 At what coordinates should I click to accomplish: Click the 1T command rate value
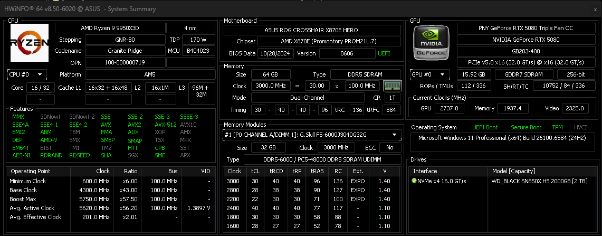pyautogui.click(x=393, y=98)
